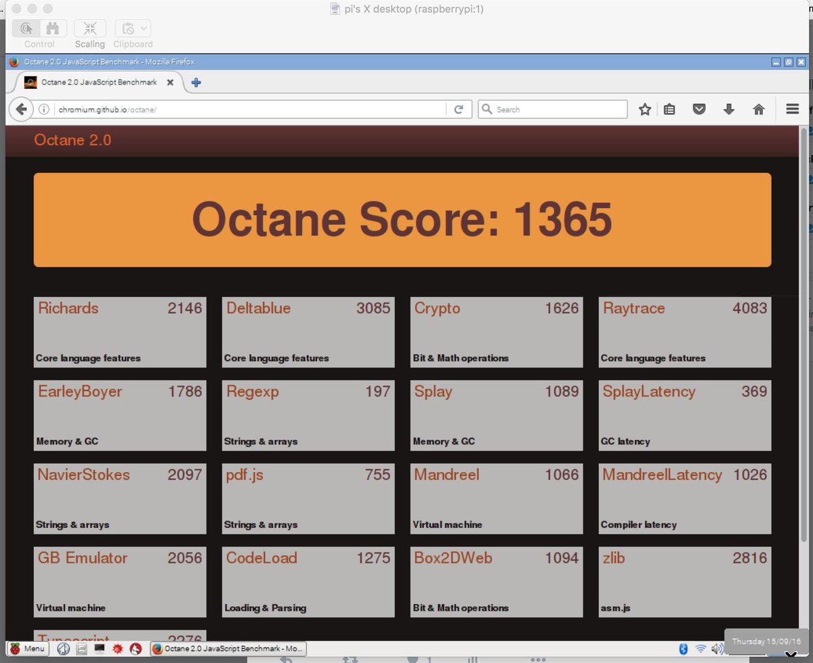Image resolution: width=813 pixels, height=663 pixels.
Task: Select the zlib benchmark name
Action: pyautogui.click(x=614, y=558)
